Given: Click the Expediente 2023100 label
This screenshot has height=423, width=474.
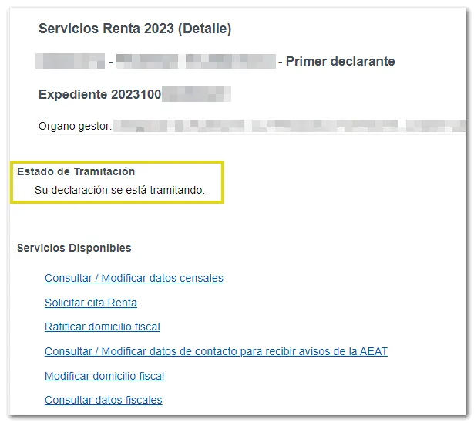Looking at the screenshot, I should (99, 95).
